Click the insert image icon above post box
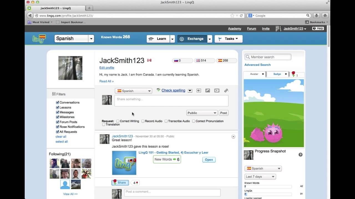The width and height of the screenshot is (355, 199). click(x=207, y=91)
